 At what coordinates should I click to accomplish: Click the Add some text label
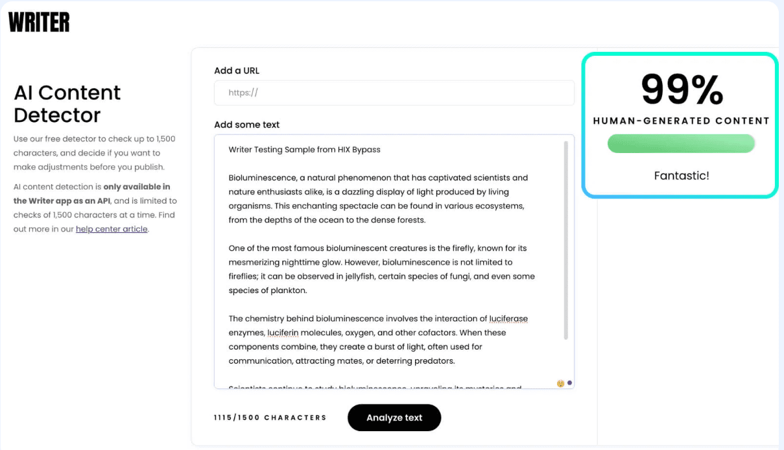tap(246, 124)
